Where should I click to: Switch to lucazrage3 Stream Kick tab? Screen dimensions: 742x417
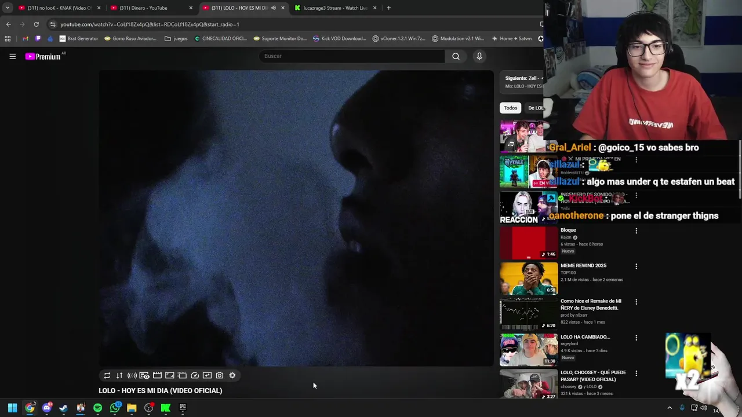click(336, 8)
